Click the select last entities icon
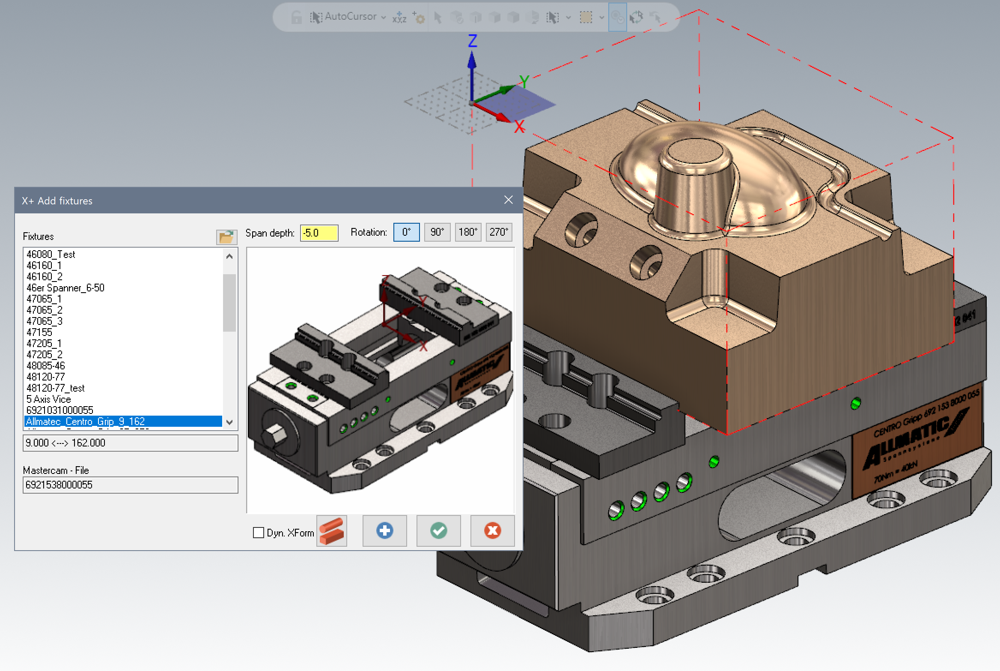The height and width of the screenshot is (671, 1000). pos(655,17)
